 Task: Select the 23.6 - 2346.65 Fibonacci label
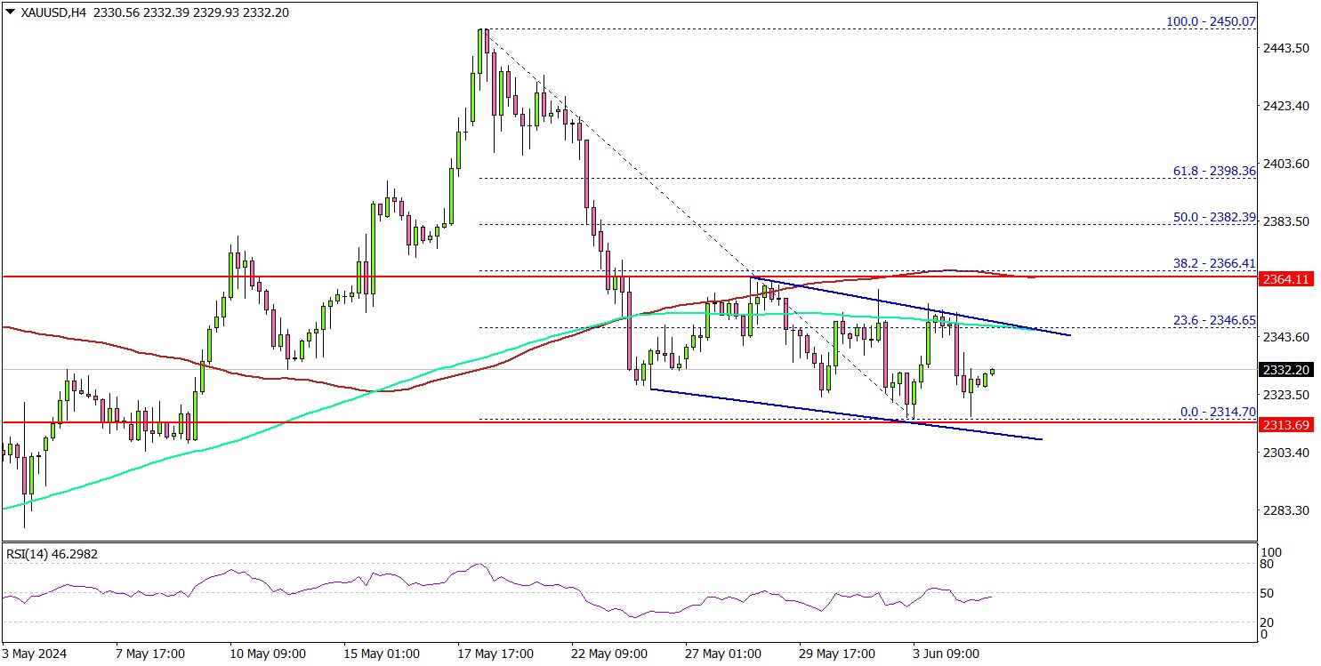(x=1212, y=319)
